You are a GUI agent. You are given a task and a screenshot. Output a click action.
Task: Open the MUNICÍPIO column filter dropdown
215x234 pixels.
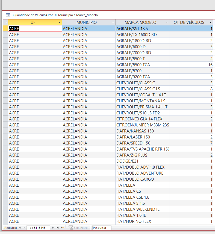113,22
